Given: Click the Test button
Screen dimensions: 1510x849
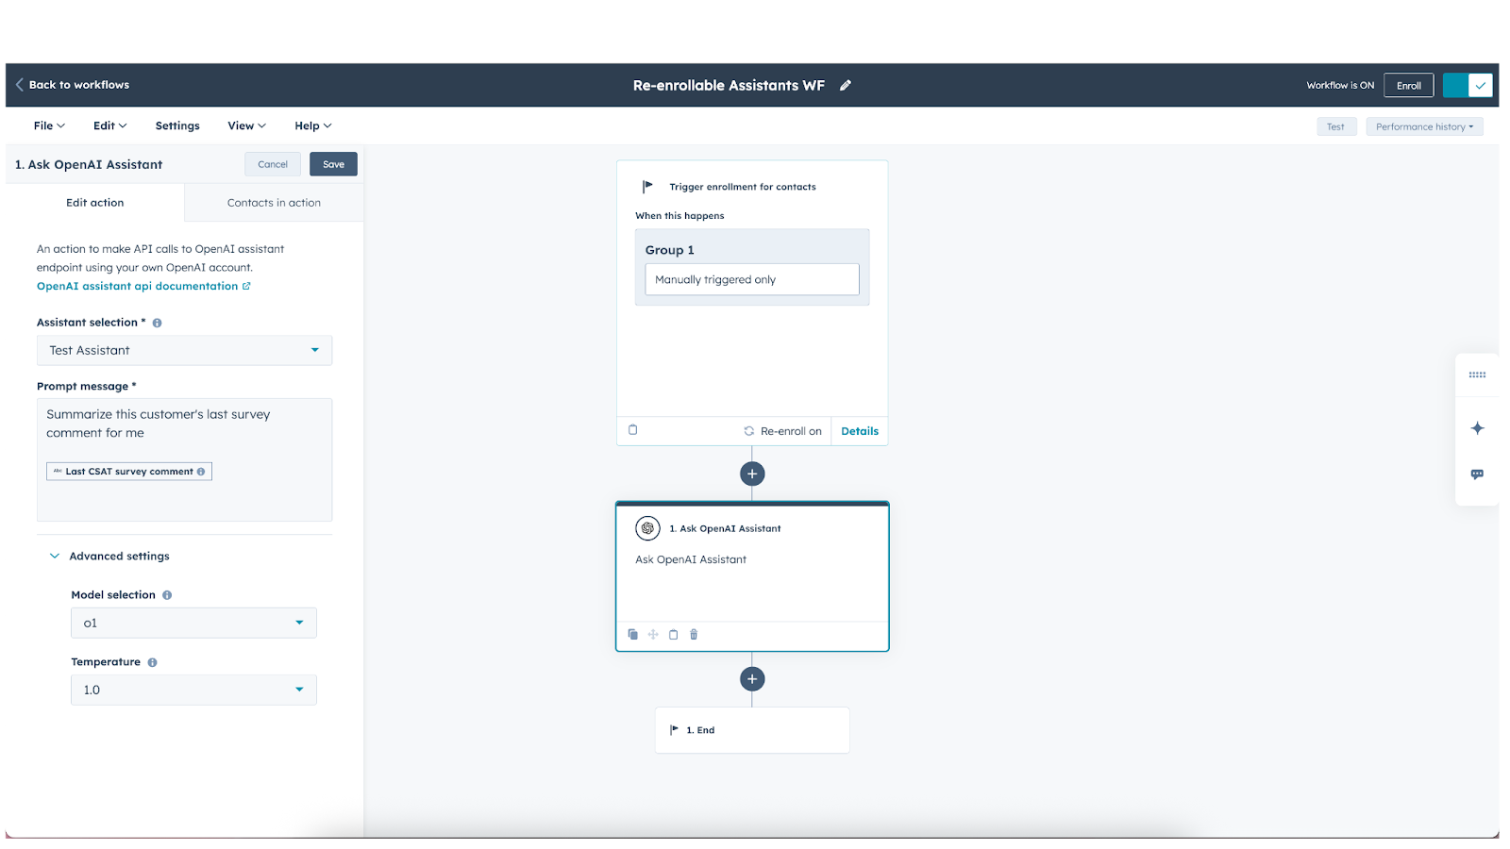Looking at the screenshot, I should click(x=1335, y=126).
